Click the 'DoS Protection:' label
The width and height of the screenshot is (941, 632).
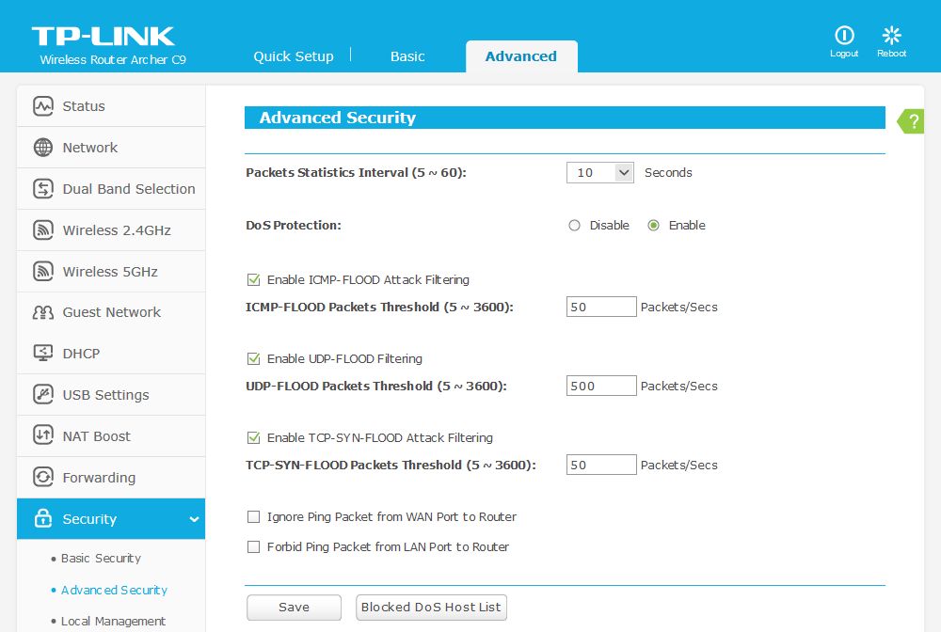point(294,226)
